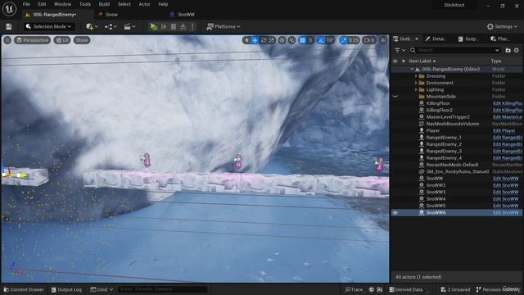The width and height of the screenshot is (524, 295).
Task: Start Play In Editor with green play button
Action: [153, 26]
